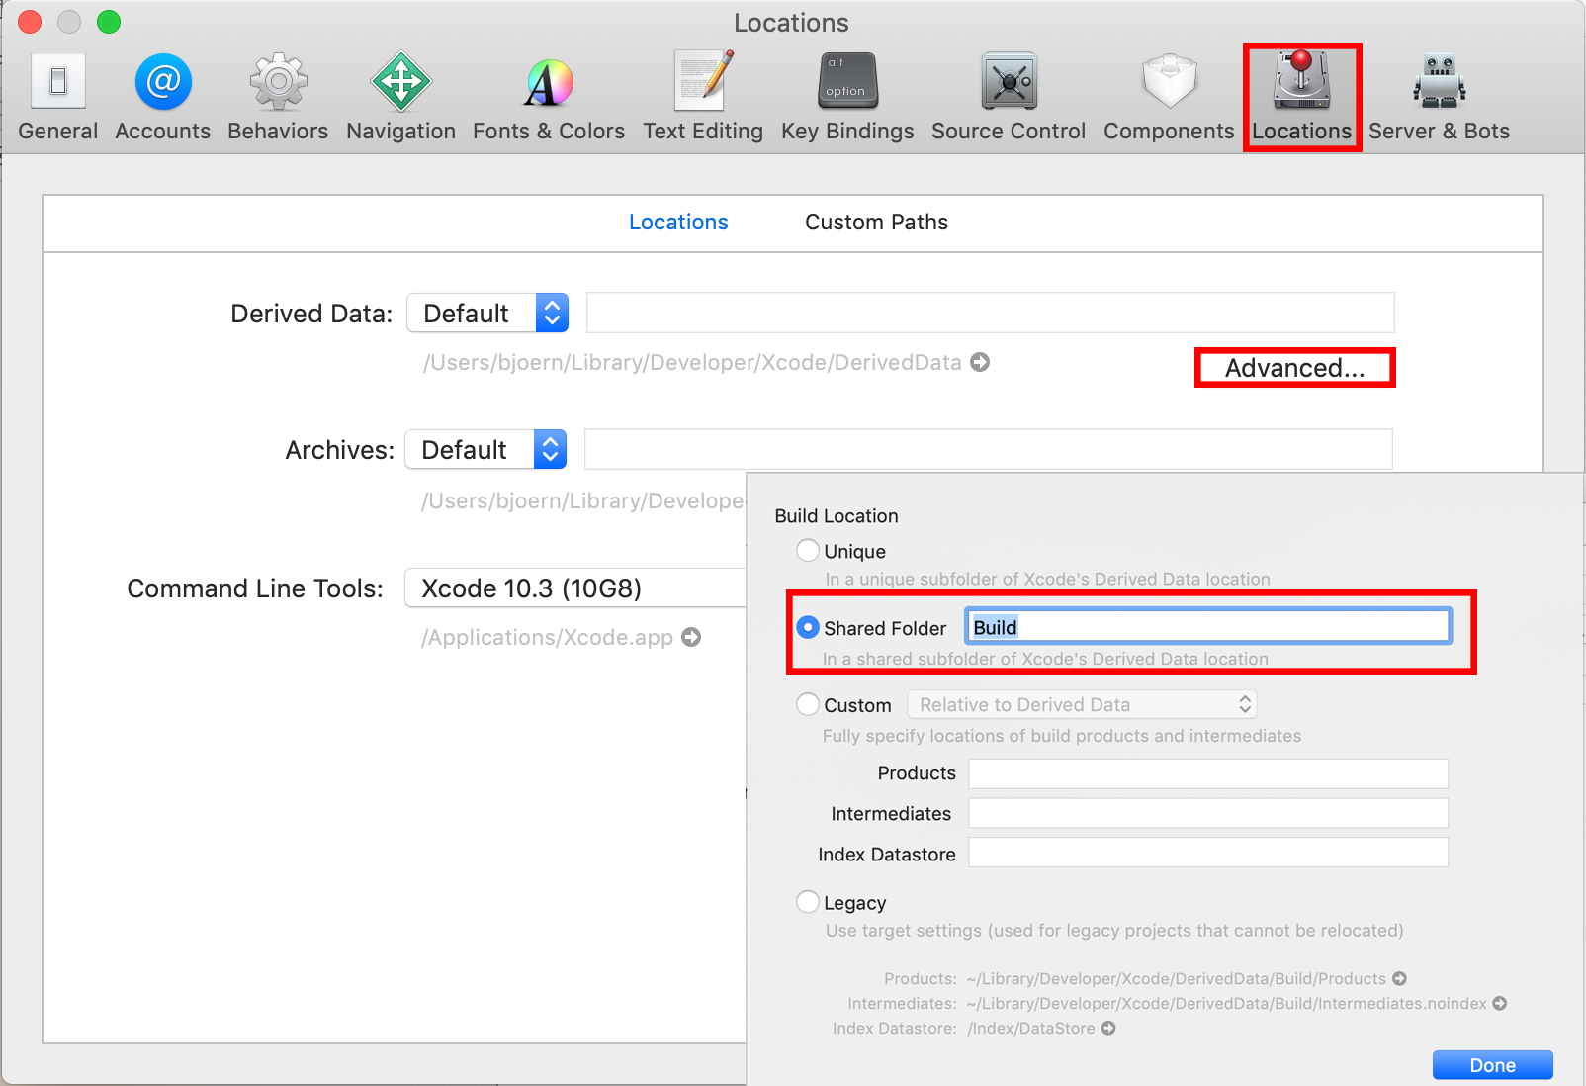This screenshot has height=1086, width=1586.
Task: Select the Navigation preferences icon
Action: pos(399,94)
